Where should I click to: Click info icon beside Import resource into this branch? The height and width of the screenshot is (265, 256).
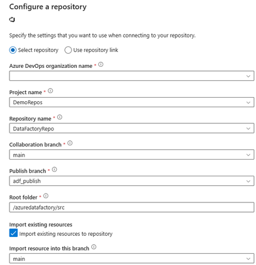coord(94,247)
